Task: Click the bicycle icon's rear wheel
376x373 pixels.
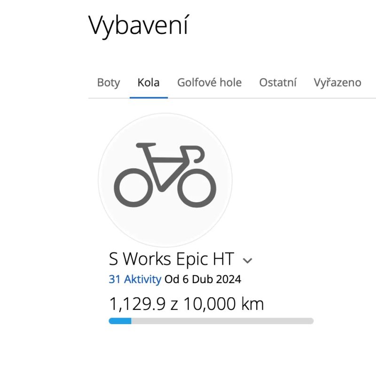Action: [x=133, y=188]
